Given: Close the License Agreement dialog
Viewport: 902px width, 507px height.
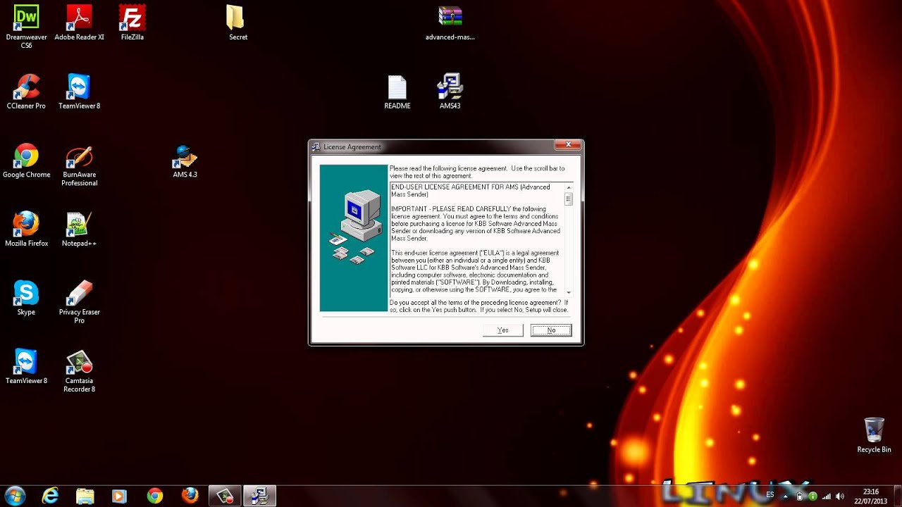Looking at the screenshot, I should pos(567,145).
